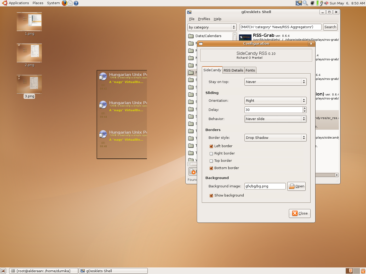Click the Ubuntu logo in Applications menu
The height and width of the screenshot is (274, 366).
point(4,3)
